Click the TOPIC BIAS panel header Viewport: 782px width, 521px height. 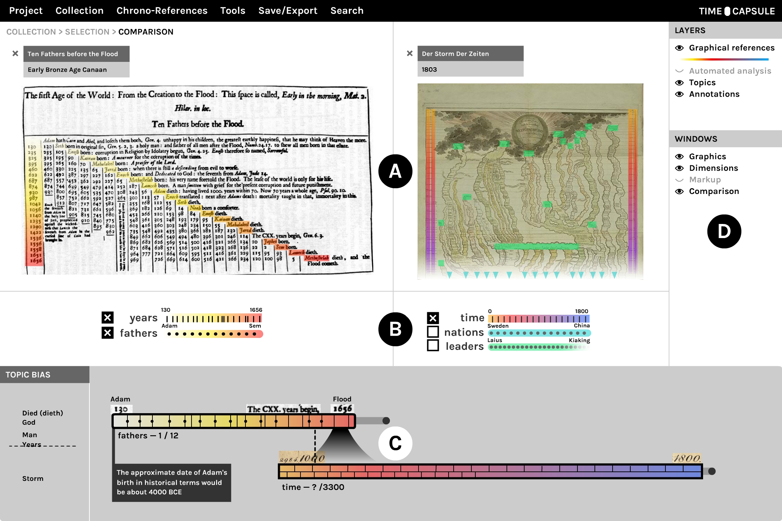coord(45,375)
